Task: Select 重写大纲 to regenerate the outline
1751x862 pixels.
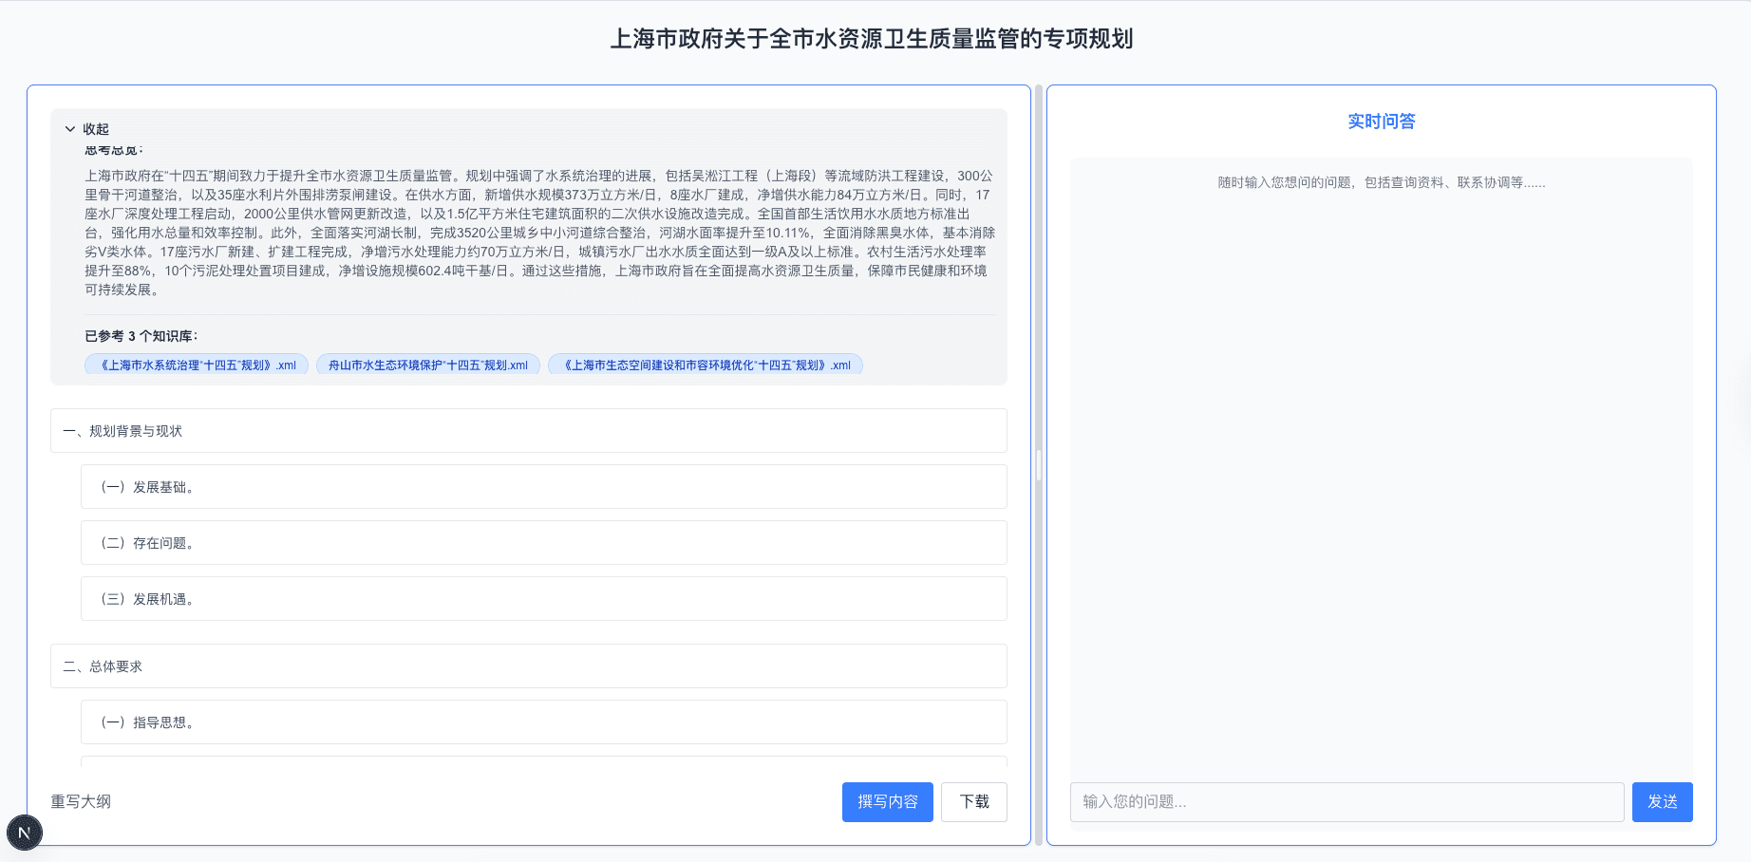Action: click(80, 802)
